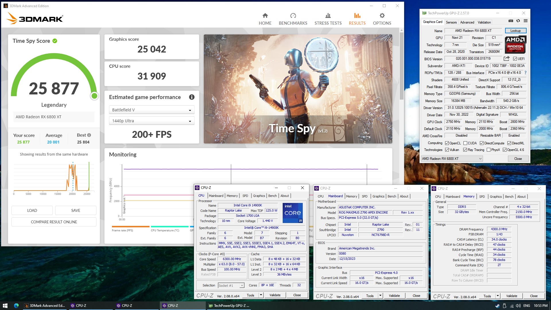This screenshot has height=310, width=551.
Task: Toggle the UEFI checkbox in GPU-Z
Action: click(515, 59)
